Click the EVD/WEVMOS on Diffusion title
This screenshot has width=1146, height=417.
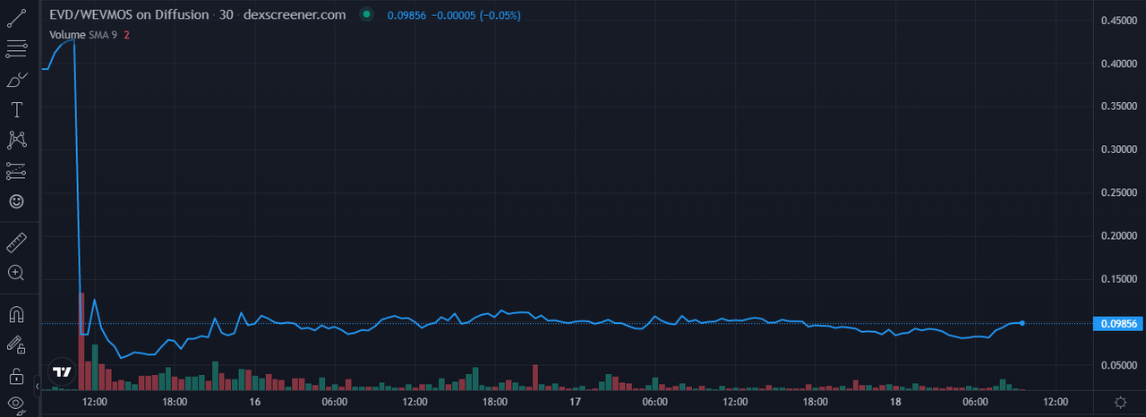128,15
